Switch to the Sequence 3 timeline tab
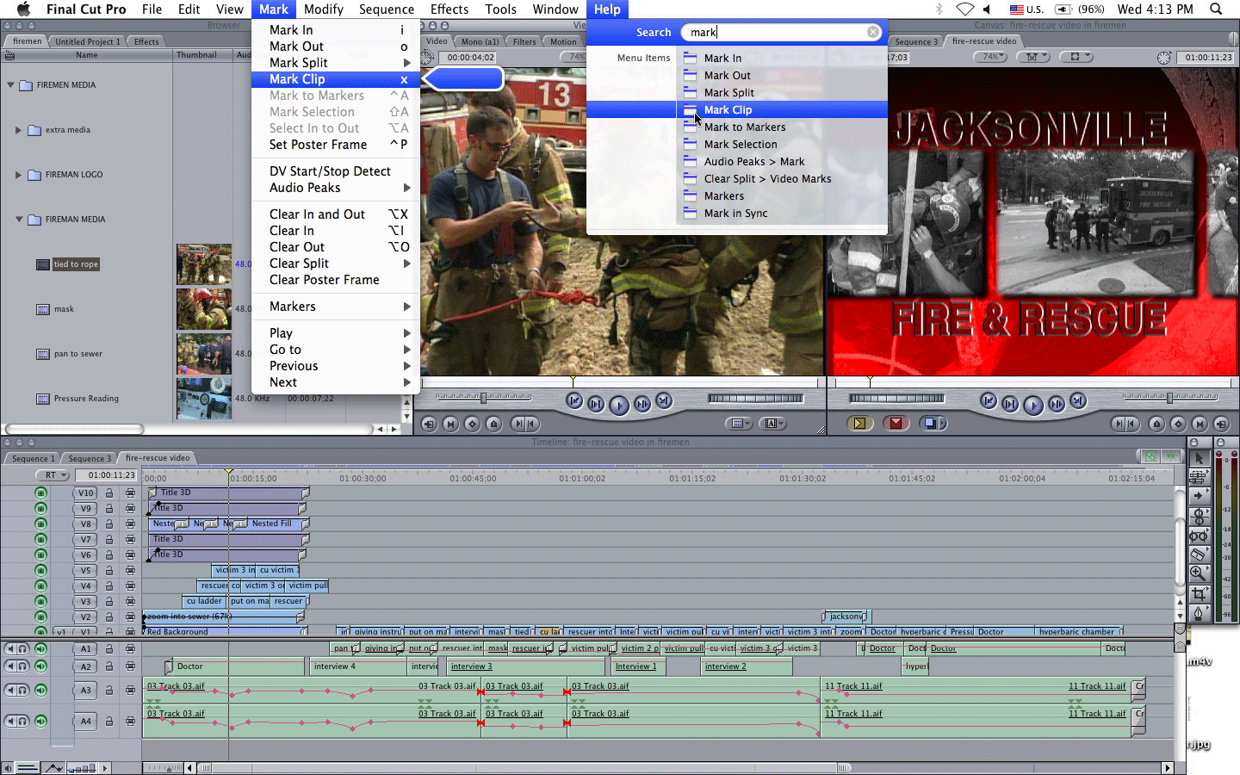Image resolution: width=1240 pixels, height=775 pixels. click(90, 458)
